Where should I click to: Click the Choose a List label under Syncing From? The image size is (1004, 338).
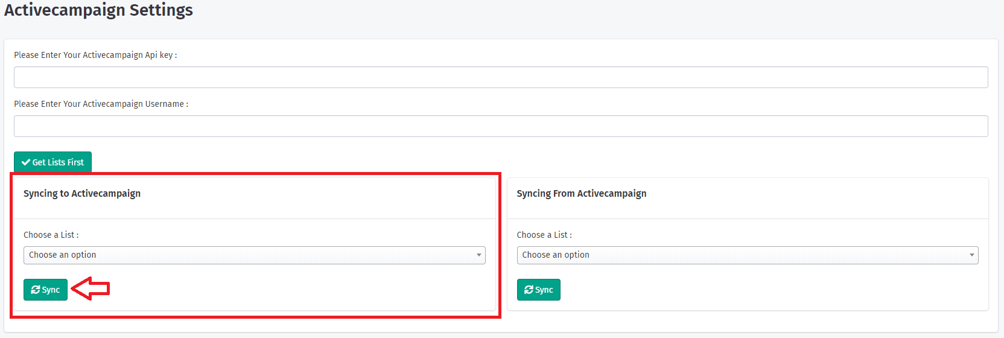[544, 235]
